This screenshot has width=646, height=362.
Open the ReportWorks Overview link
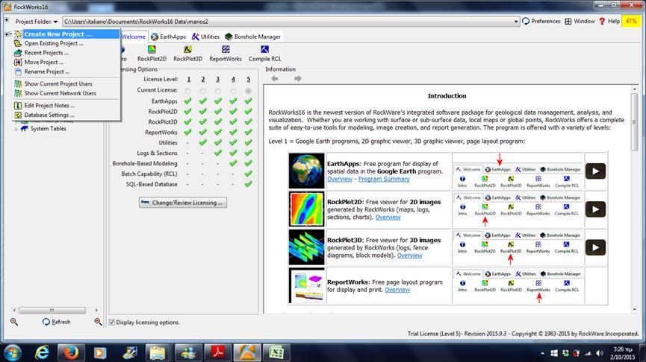397,290
